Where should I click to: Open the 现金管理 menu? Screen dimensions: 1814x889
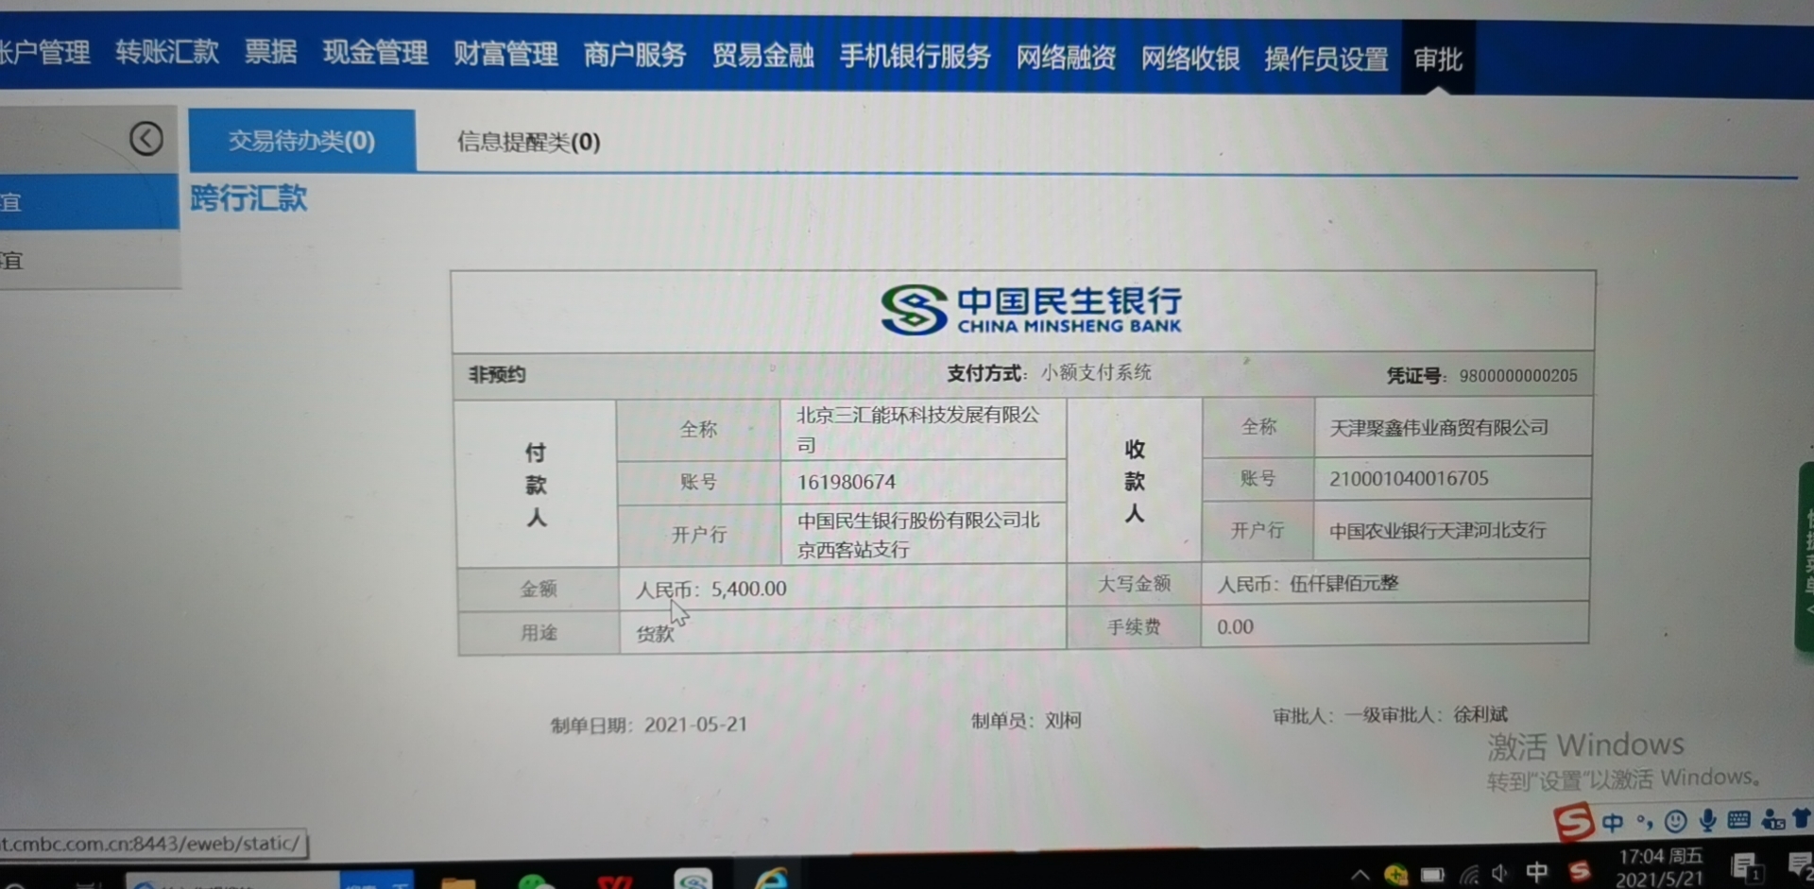tap(375, 52)
